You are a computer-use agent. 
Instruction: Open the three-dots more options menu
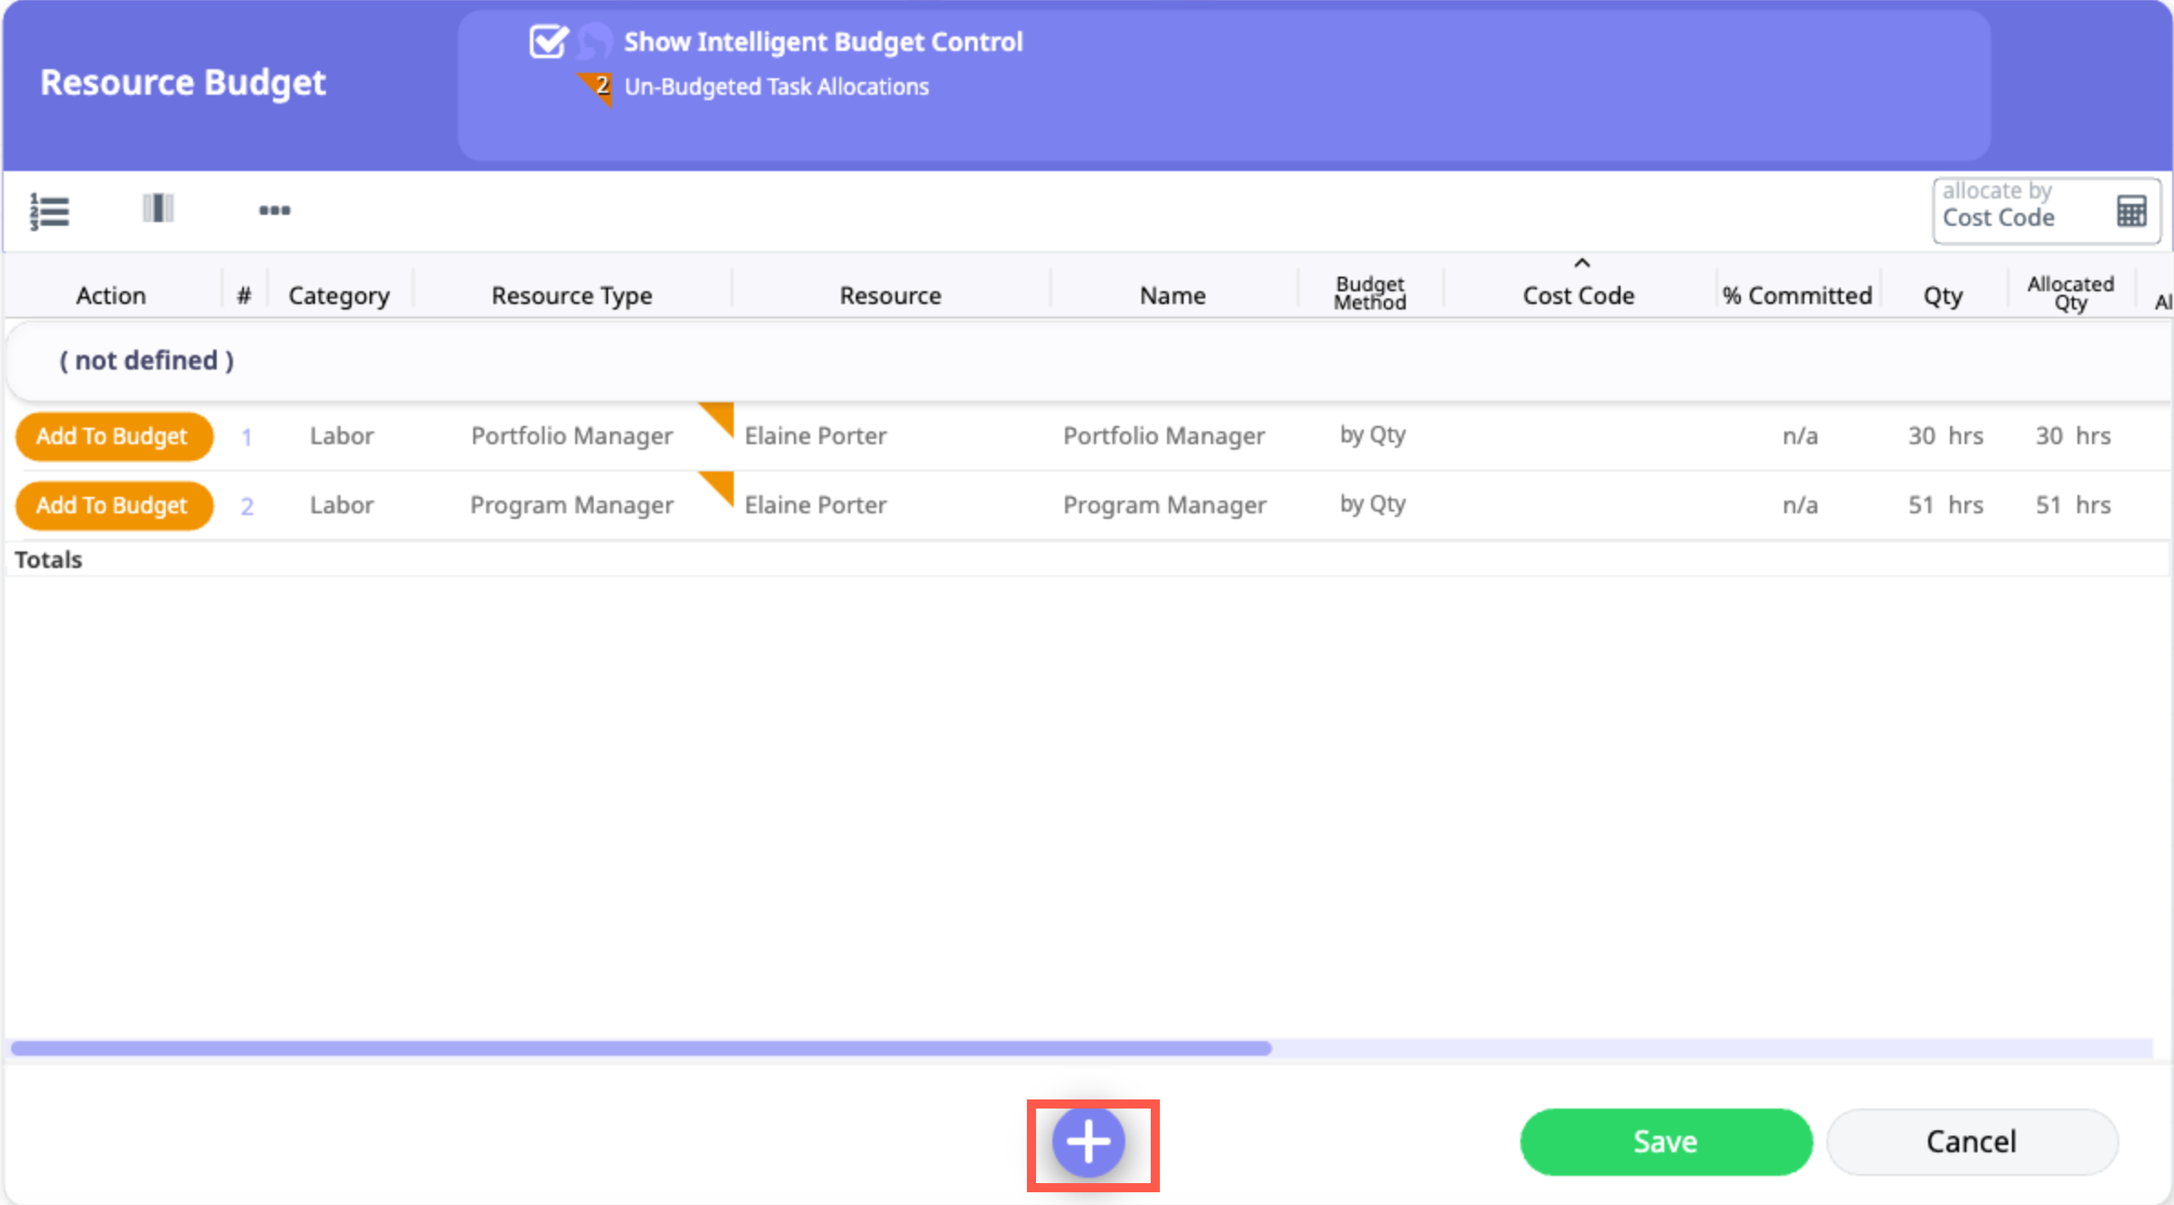click(x=274, y=210)
